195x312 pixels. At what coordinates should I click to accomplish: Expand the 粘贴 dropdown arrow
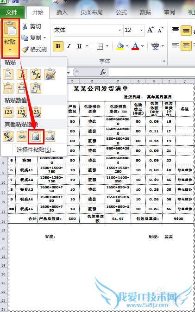tap(10, 50)
